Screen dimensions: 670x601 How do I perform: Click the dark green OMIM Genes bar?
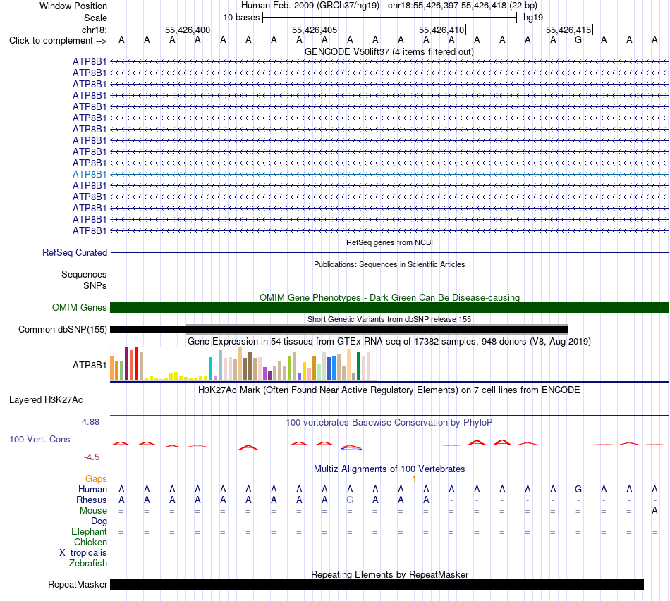coord(389,307)
